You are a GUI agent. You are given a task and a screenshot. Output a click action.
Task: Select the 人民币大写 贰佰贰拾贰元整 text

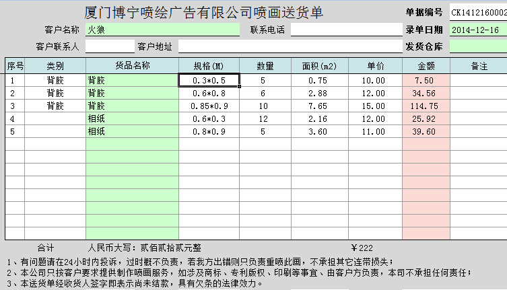click(x=145, y=248)
